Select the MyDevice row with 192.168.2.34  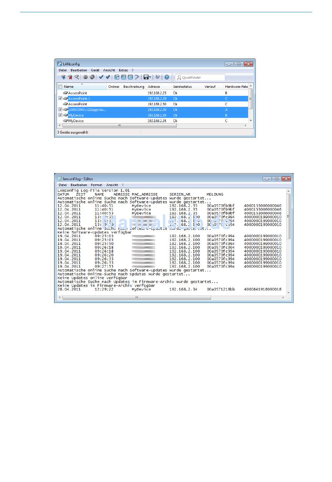pos(153,121)
